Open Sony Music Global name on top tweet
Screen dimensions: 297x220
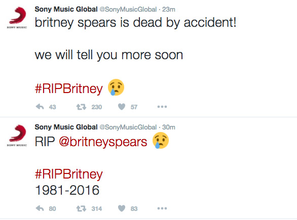(66, 9)
